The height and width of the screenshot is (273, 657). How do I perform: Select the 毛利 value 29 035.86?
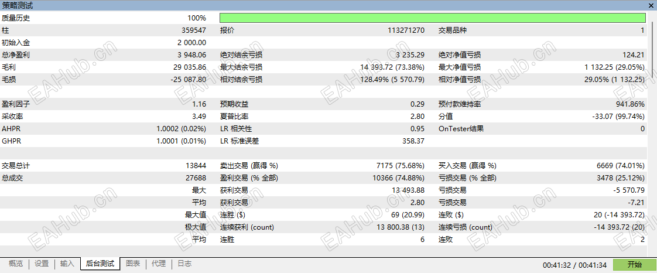(190, 67)
